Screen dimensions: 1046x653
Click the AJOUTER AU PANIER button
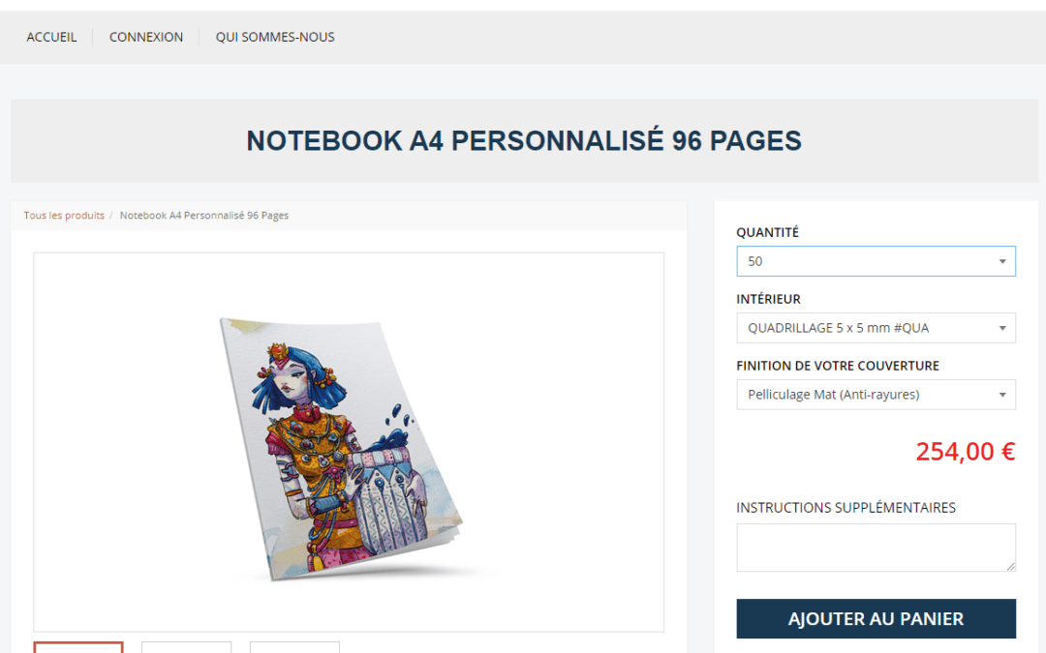pyautogui.click(x=876, y=618)
